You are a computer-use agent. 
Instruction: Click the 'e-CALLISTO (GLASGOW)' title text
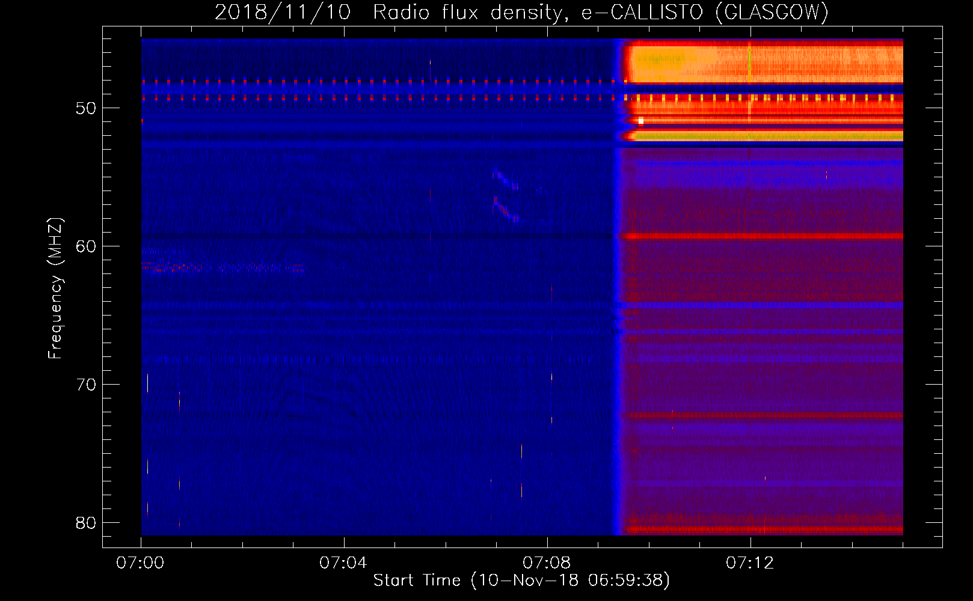705,12
